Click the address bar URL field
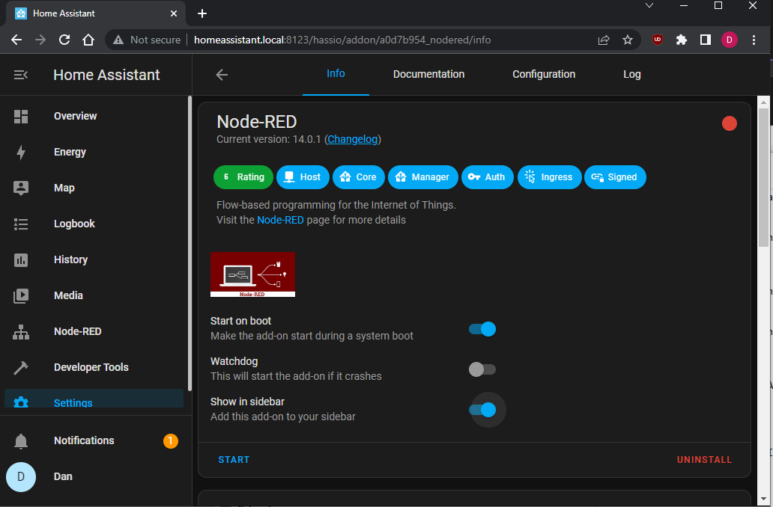Image resolution: width=773 pixels, height=507 pixels. pos(342,40)
